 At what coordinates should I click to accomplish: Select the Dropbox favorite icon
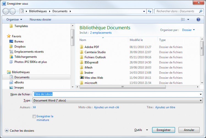[11, 46]
